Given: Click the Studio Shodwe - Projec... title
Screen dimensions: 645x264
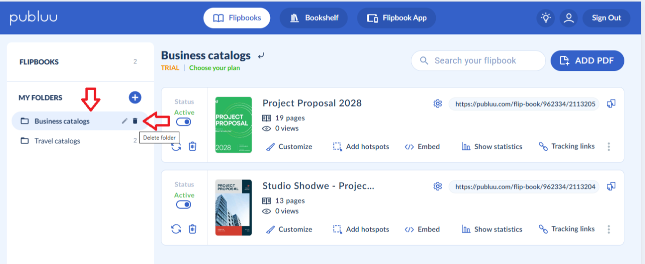Looking at the screenshot, I should [318, 186].
